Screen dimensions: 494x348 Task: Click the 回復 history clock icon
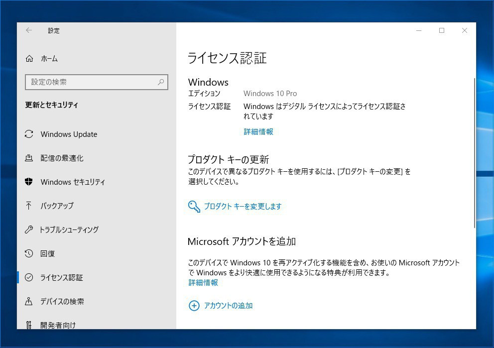[29, 253]
